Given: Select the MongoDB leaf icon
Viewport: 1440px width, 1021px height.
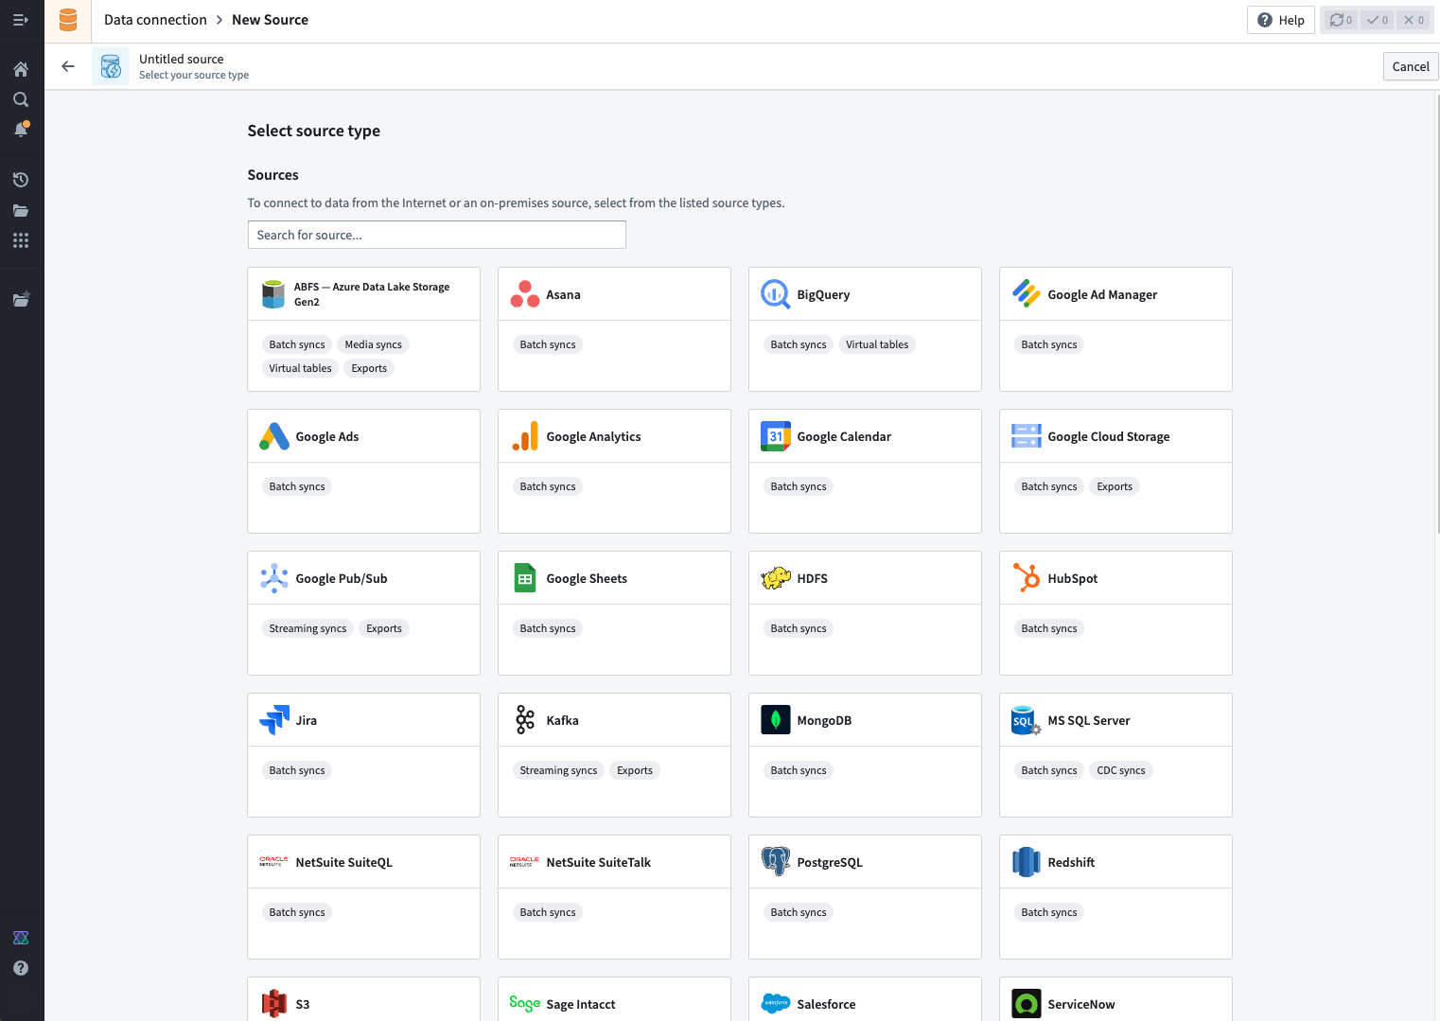Looking at the screenshot, I should click(776, 720).
